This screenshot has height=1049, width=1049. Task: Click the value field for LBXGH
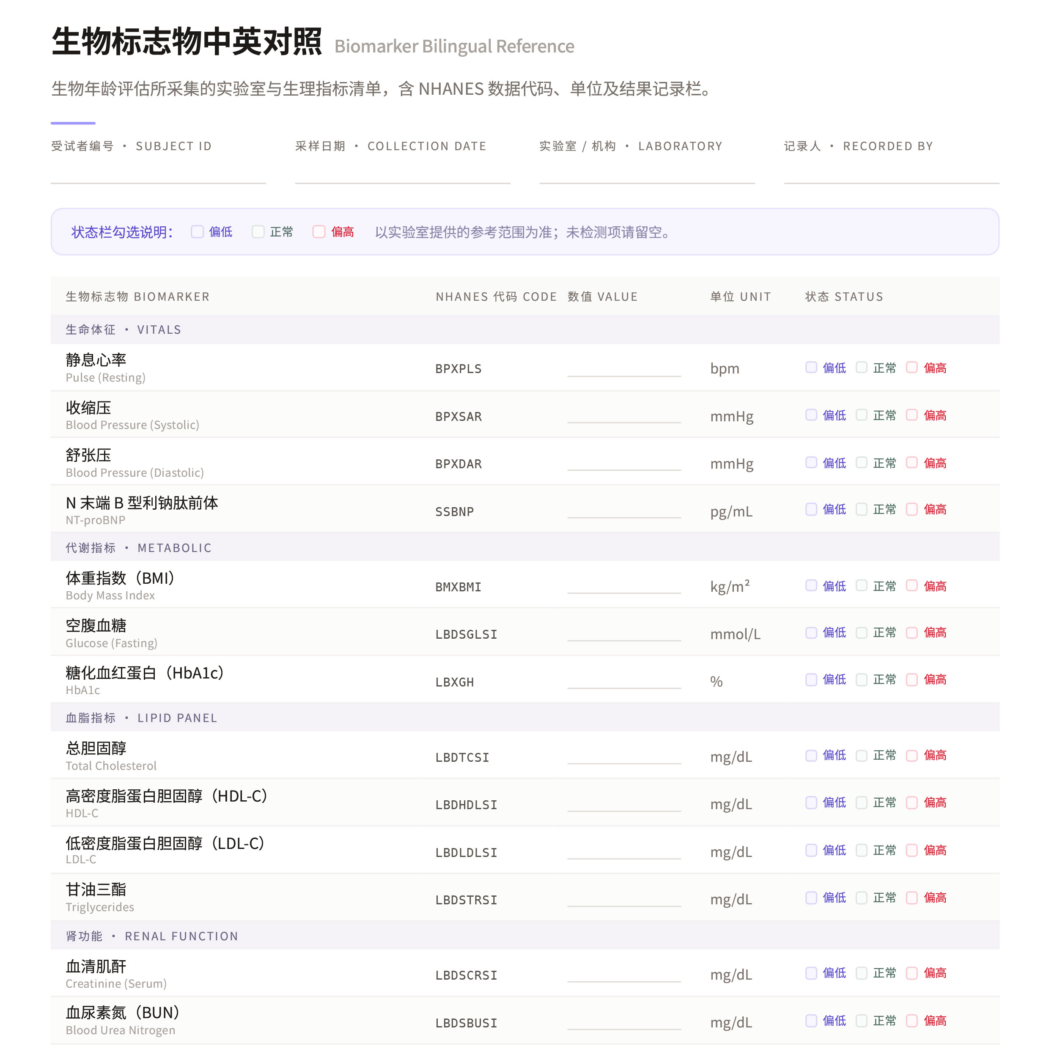pyautogui.click(x=624, y=681)
